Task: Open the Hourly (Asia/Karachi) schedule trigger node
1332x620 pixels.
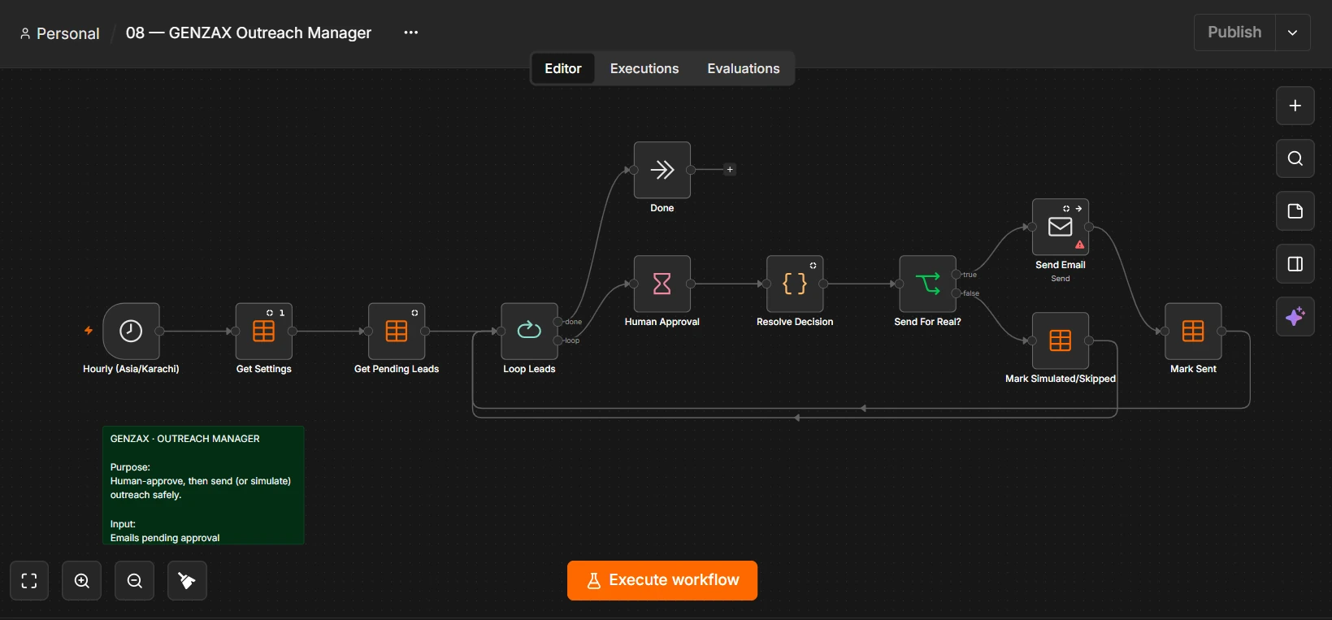Action: [131, 331]
